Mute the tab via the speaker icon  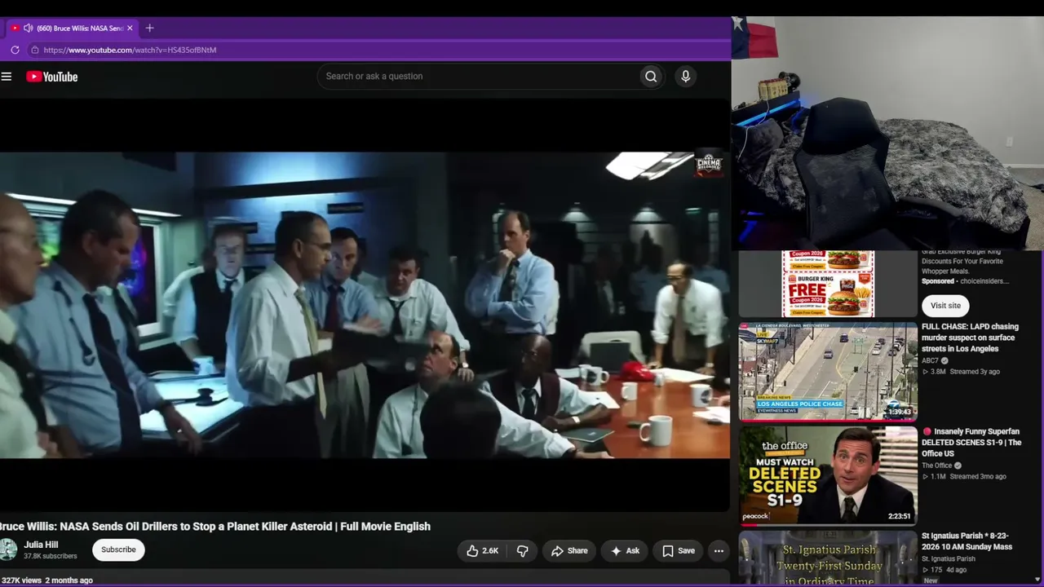pyautogui.click(x=28, y=29)
